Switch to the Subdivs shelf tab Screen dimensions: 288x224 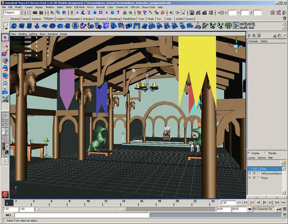[x=60, y=19]
